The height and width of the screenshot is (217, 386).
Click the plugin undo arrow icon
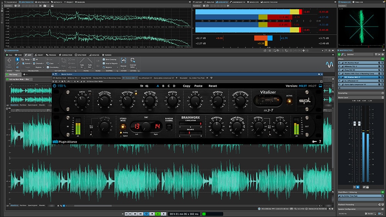pyautogui.click(x=141, y=86)
